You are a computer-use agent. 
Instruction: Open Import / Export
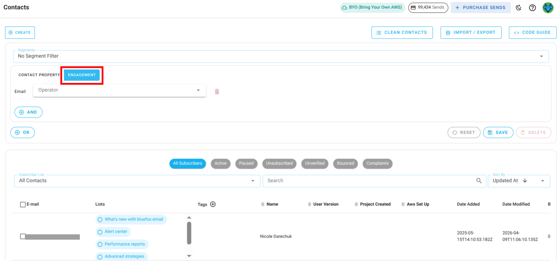471,33
